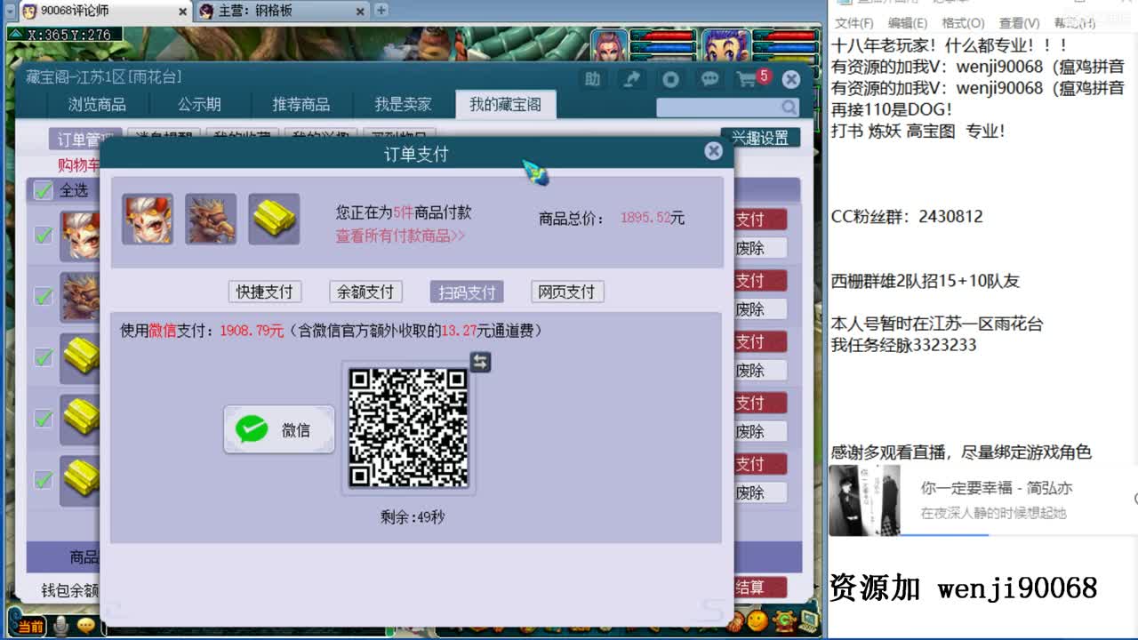Open Notepad 文件(F) menu
The height and width of the screenshot is (640, 1138).
coord(854,23)
